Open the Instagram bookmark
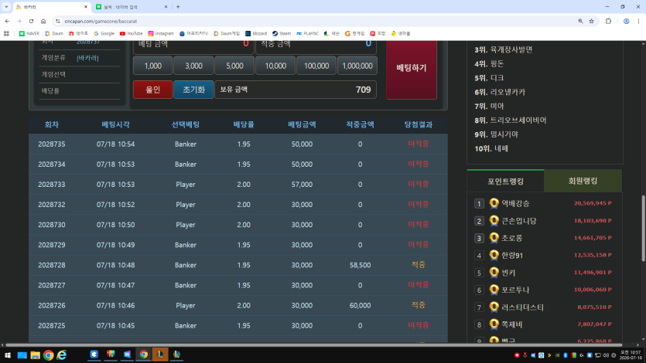Viewport: 646px width, 363px height. point(161,33)
